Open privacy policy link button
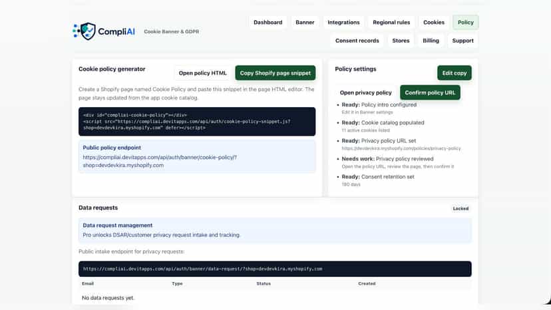 pyautogui.click(x=365, y=92)
